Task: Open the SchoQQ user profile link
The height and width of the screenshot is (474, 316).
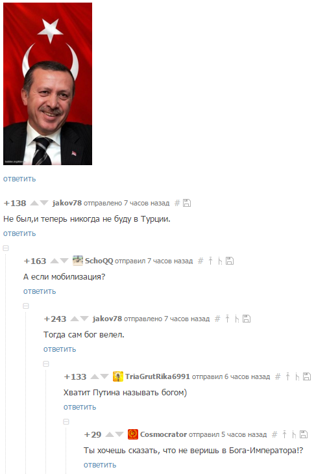Action: coord(99,261)
